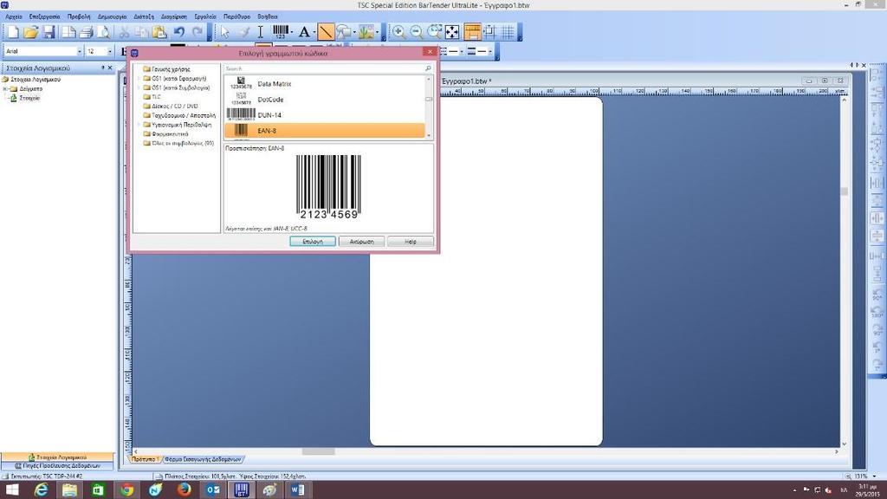Image resolution: width=887 pixels, height=499 pixels.
Task: Click the Paste clipboard icon
Action: 159,32
